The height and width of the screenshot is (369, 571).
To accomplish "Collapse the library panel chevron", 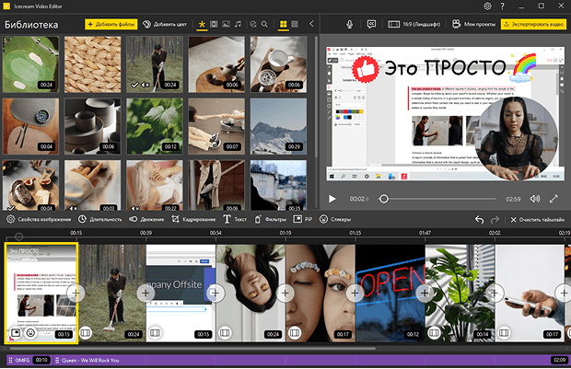I will click(x=311, y=24).
